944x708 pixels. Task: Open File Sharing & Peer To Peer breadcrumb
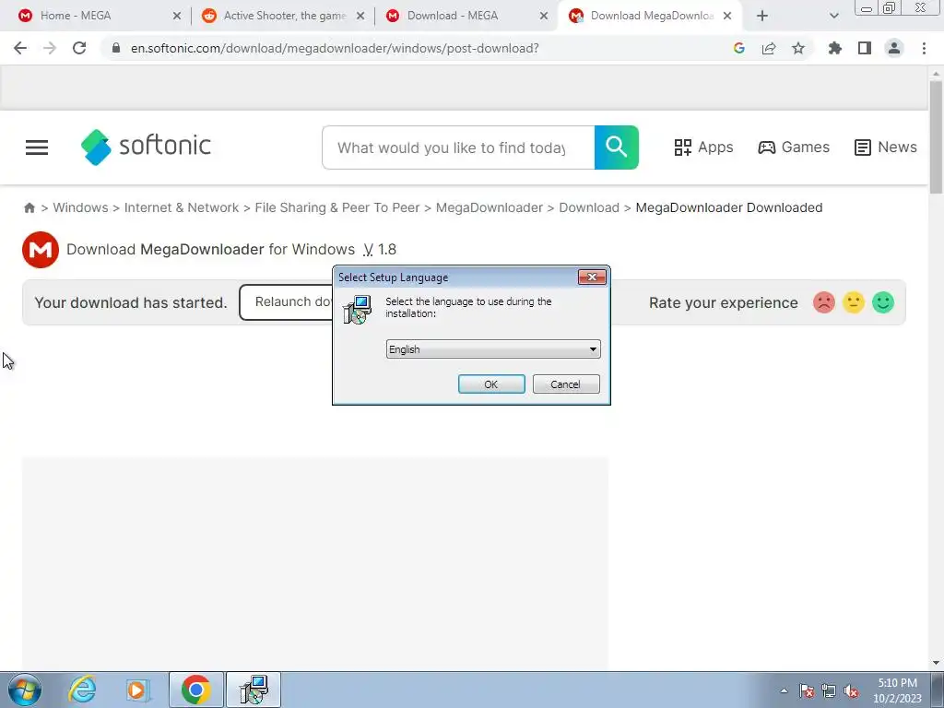(x=337, y=207)
